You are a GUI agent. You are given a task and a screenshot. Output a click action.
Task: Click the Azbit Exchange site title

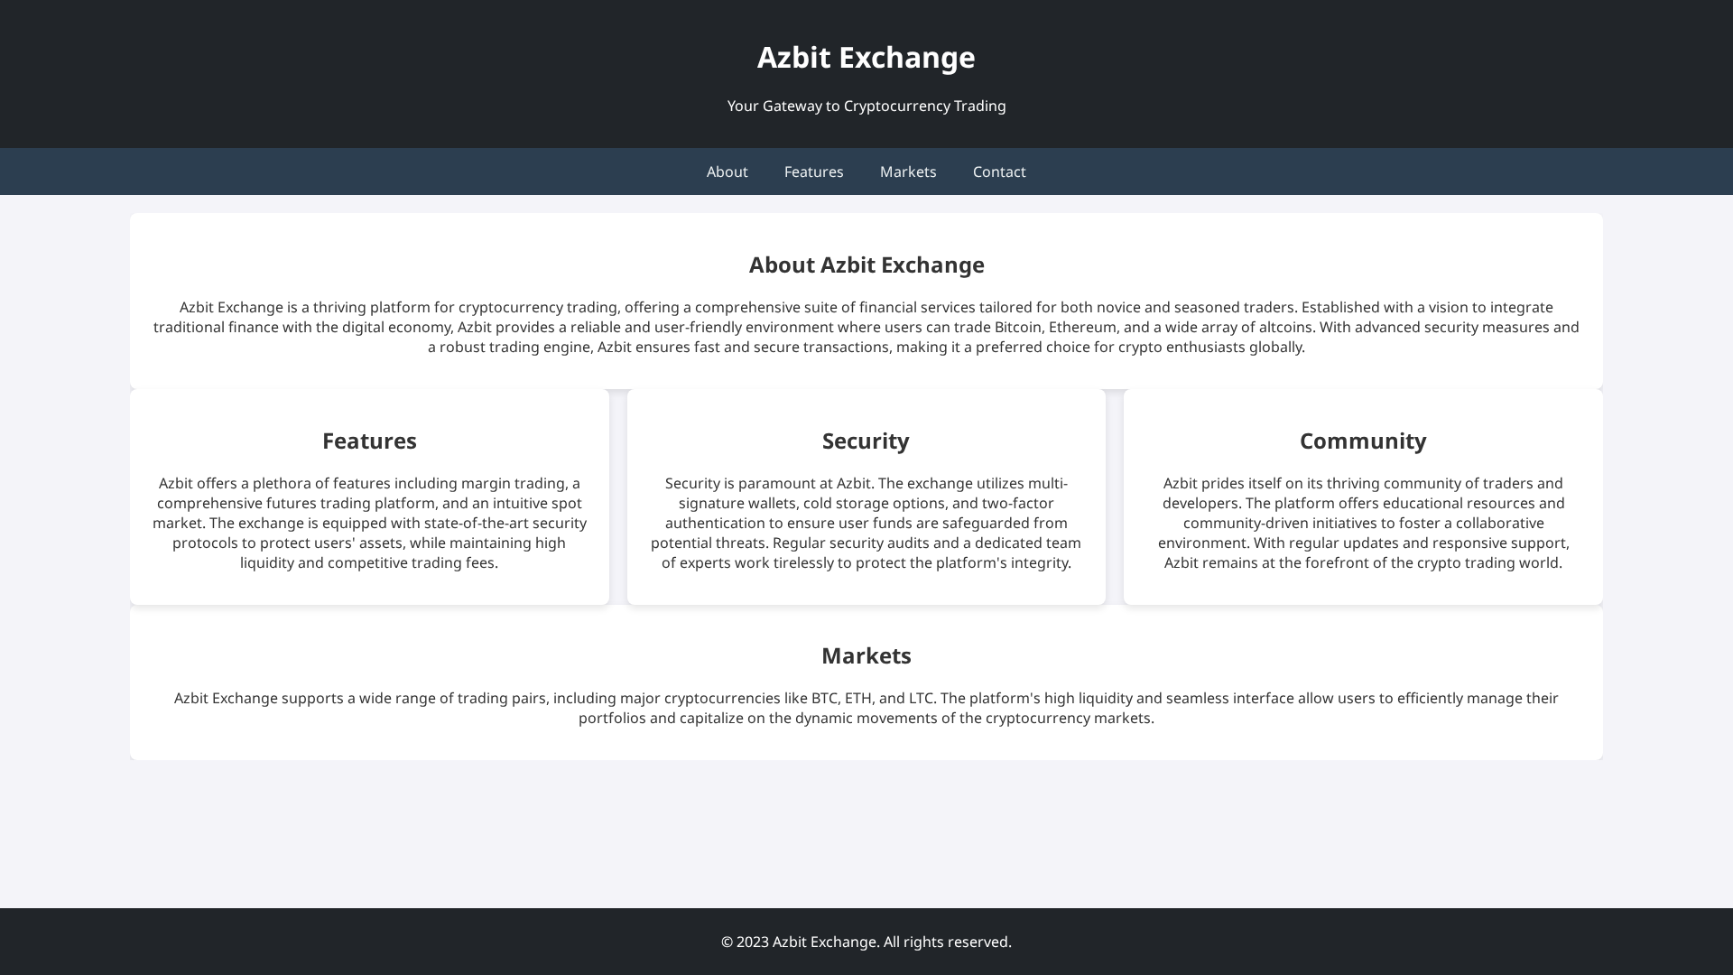(866, 57)
